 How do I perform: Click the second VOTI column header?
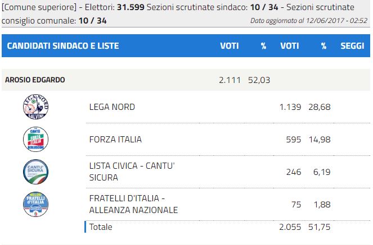290,46
